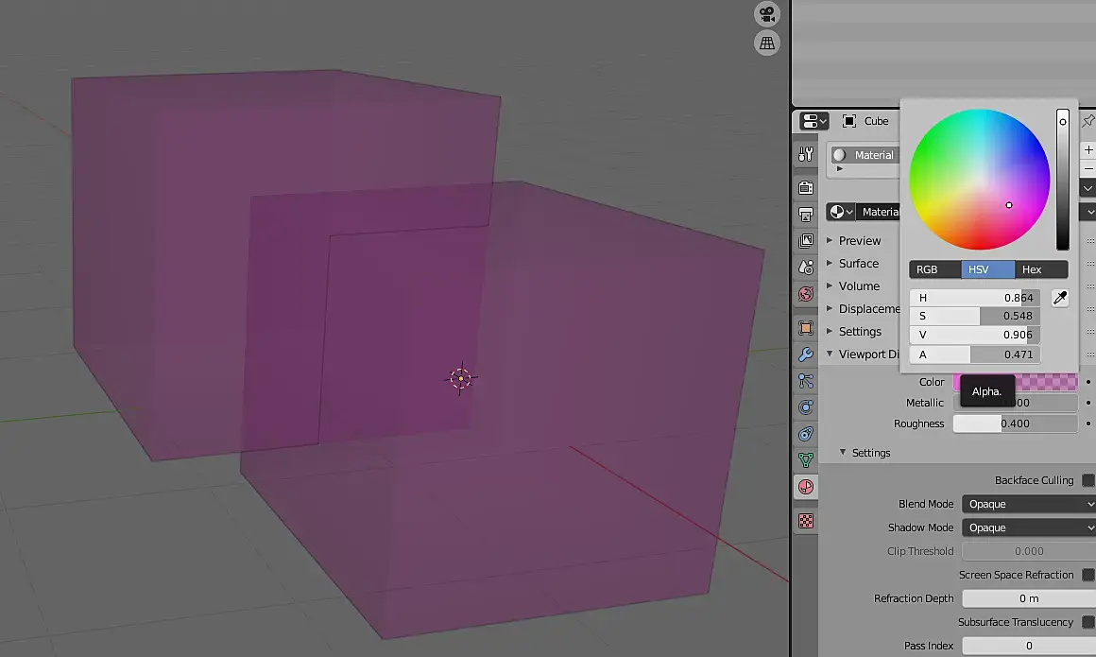This screenshot has height=657, width=1096.
Task: Click the Refraction Depth 0 m field
Action: point(1029,598)
